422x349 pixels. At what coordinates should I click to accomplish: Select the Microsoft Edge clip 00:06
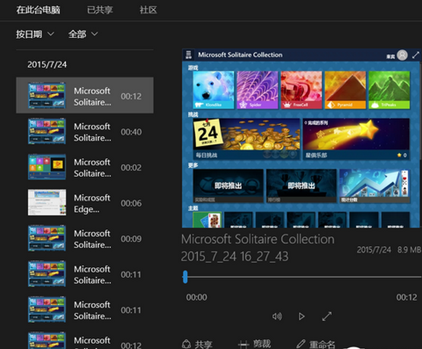click(x=85, y=203)
